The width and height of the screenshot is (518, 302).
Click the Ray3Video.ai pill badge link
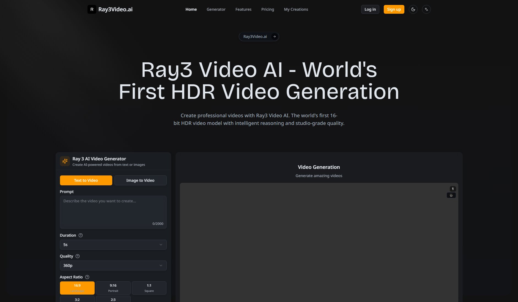coord(259,37)
